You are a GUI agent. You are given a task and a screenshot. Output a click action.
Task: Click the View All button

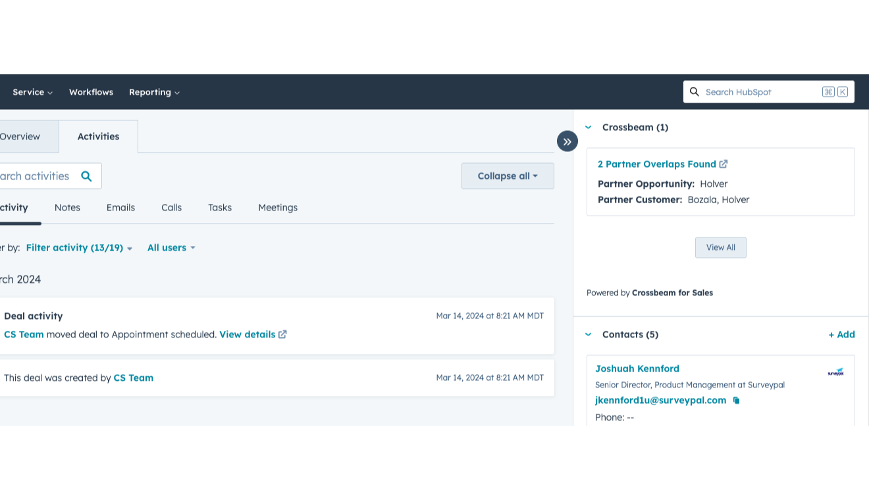(720, 248)
